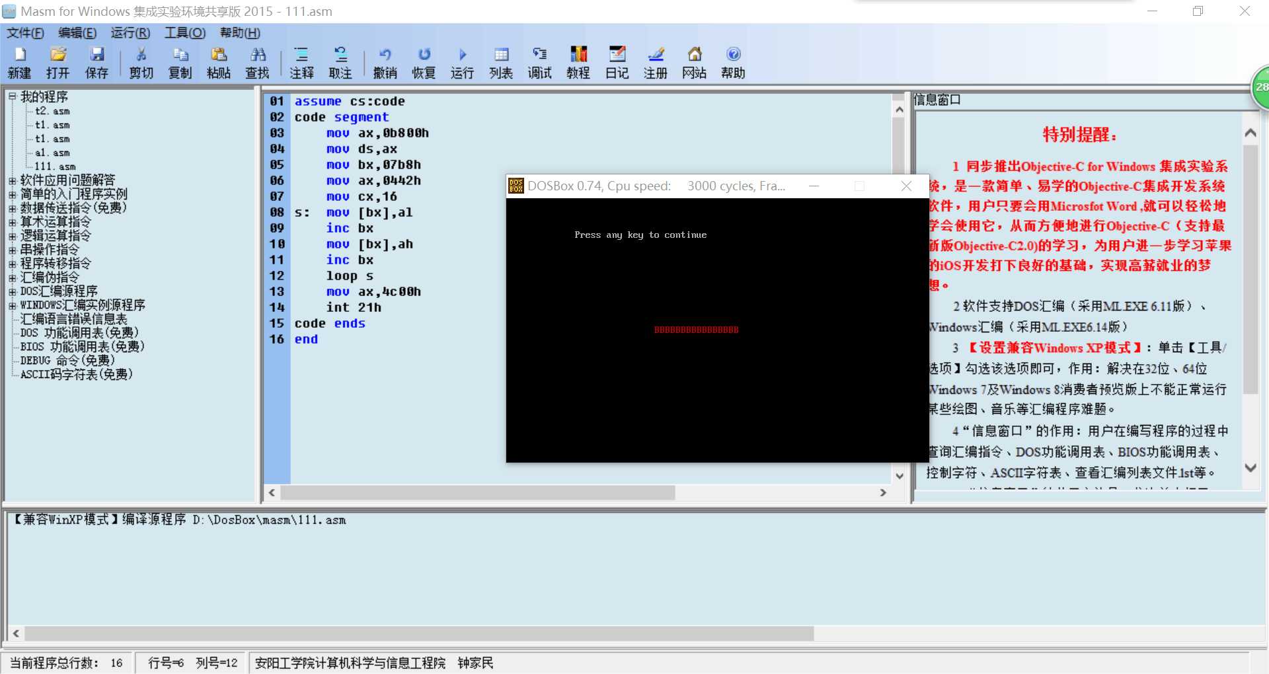
Task: Click the editor's horizontal scrollbar thumb
Action: 478,492
